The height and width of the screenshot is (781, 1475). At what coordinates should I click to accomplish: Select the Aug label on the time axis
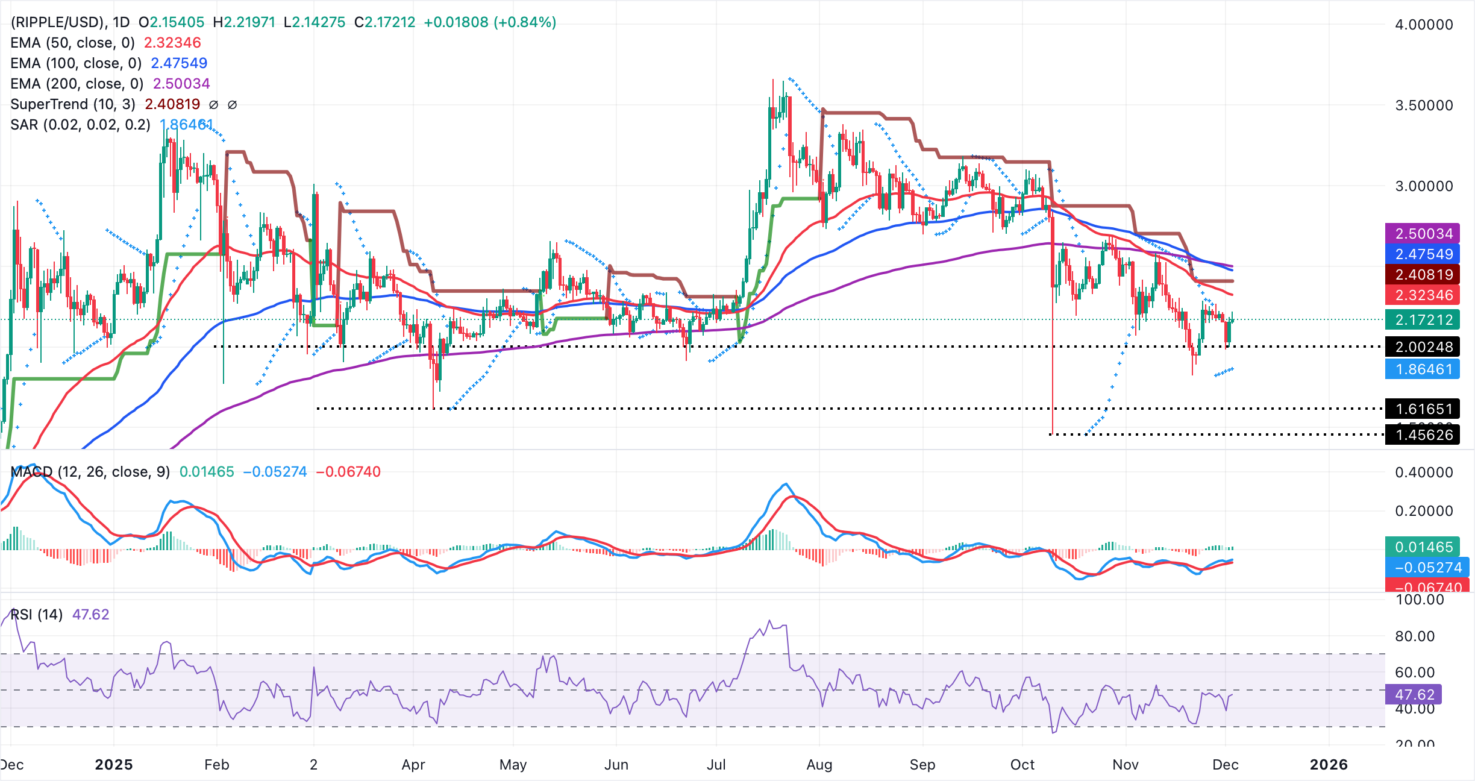coord(819,764)
